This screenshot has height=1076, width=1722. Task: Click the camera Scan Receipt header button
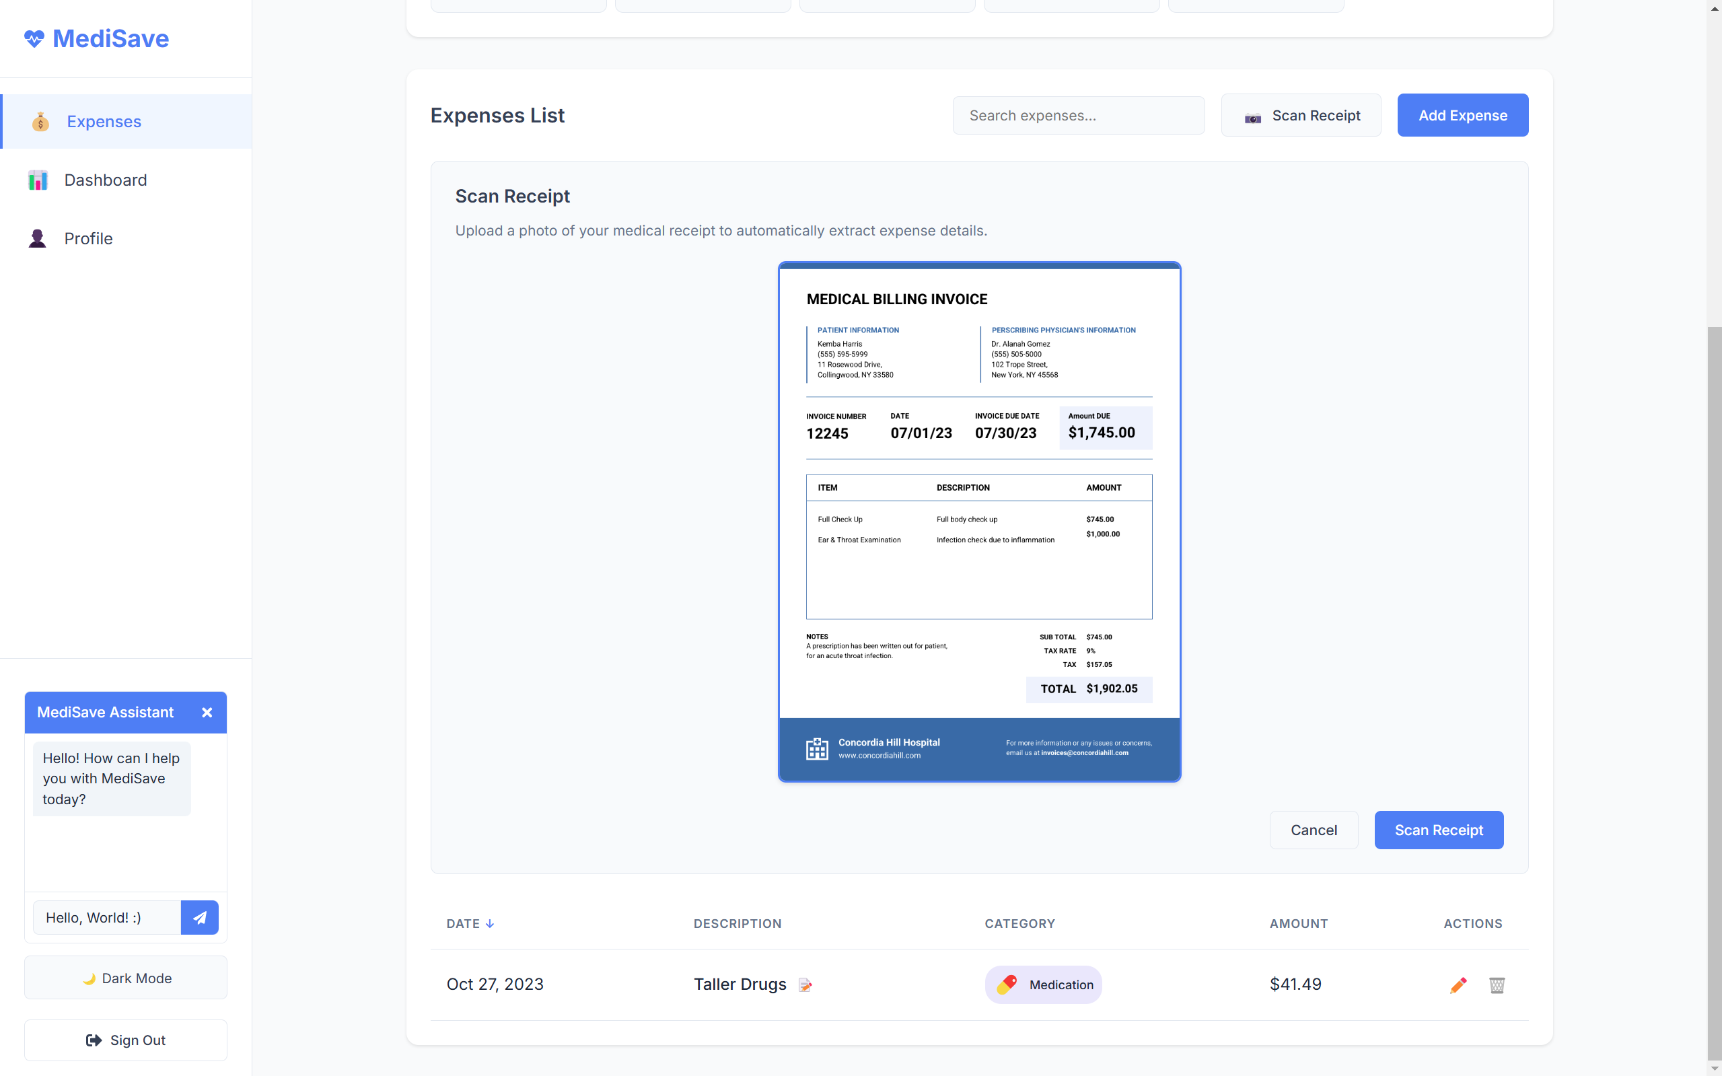click(x=1301, y=115)
